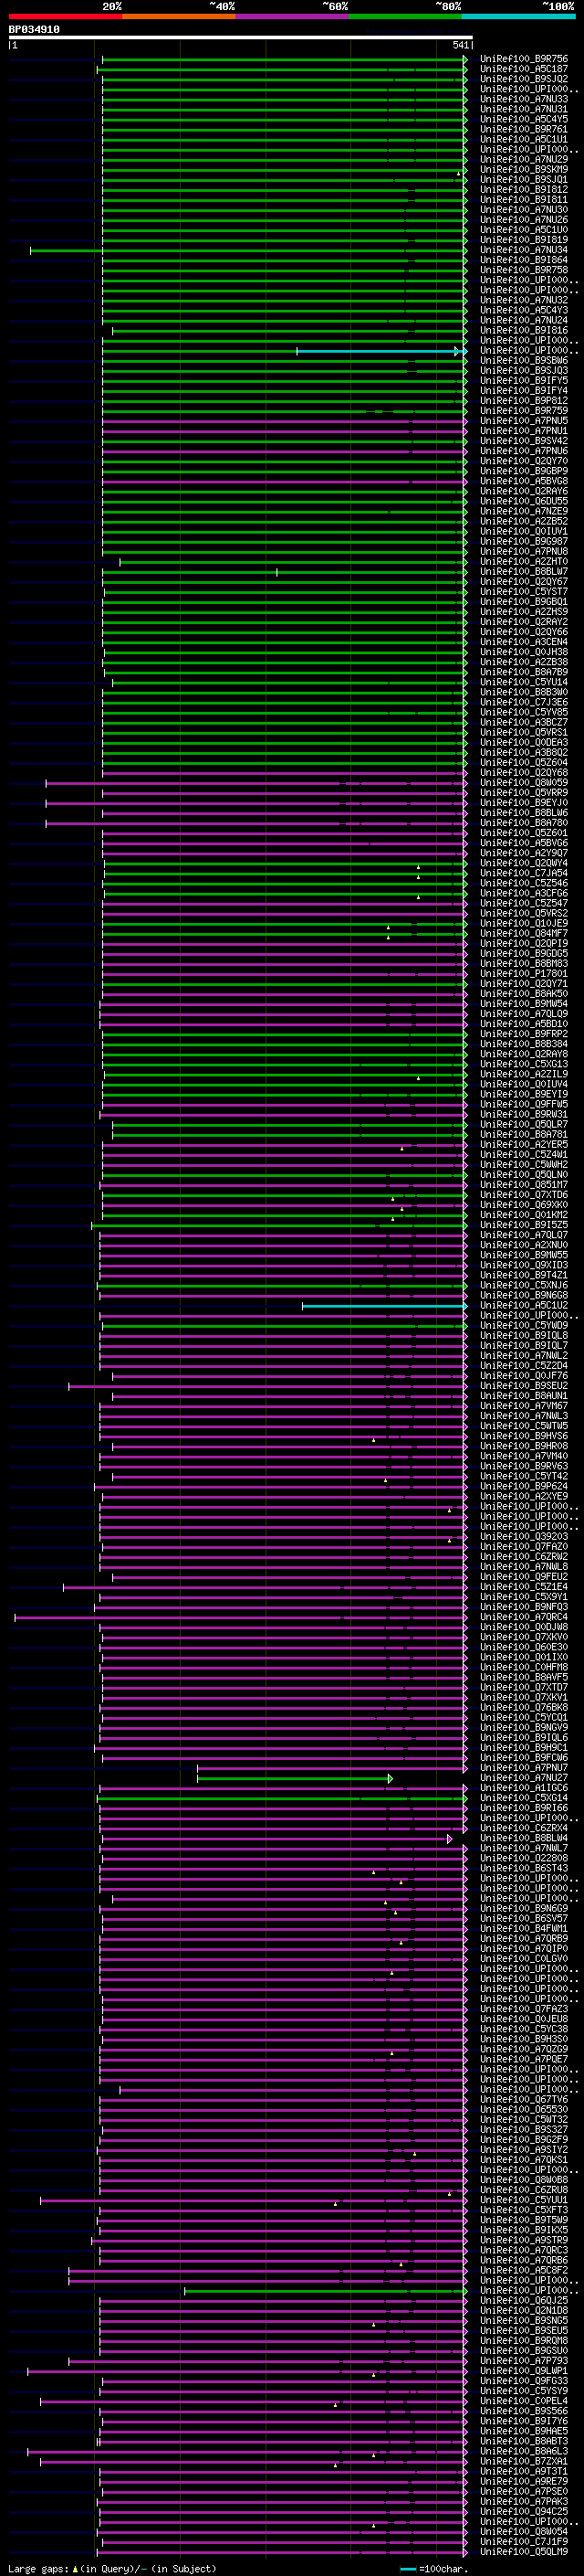This screenshot has height=2576, width=584.
Task: Open hit UniRef100_B9R761
Action: [524, 129]
